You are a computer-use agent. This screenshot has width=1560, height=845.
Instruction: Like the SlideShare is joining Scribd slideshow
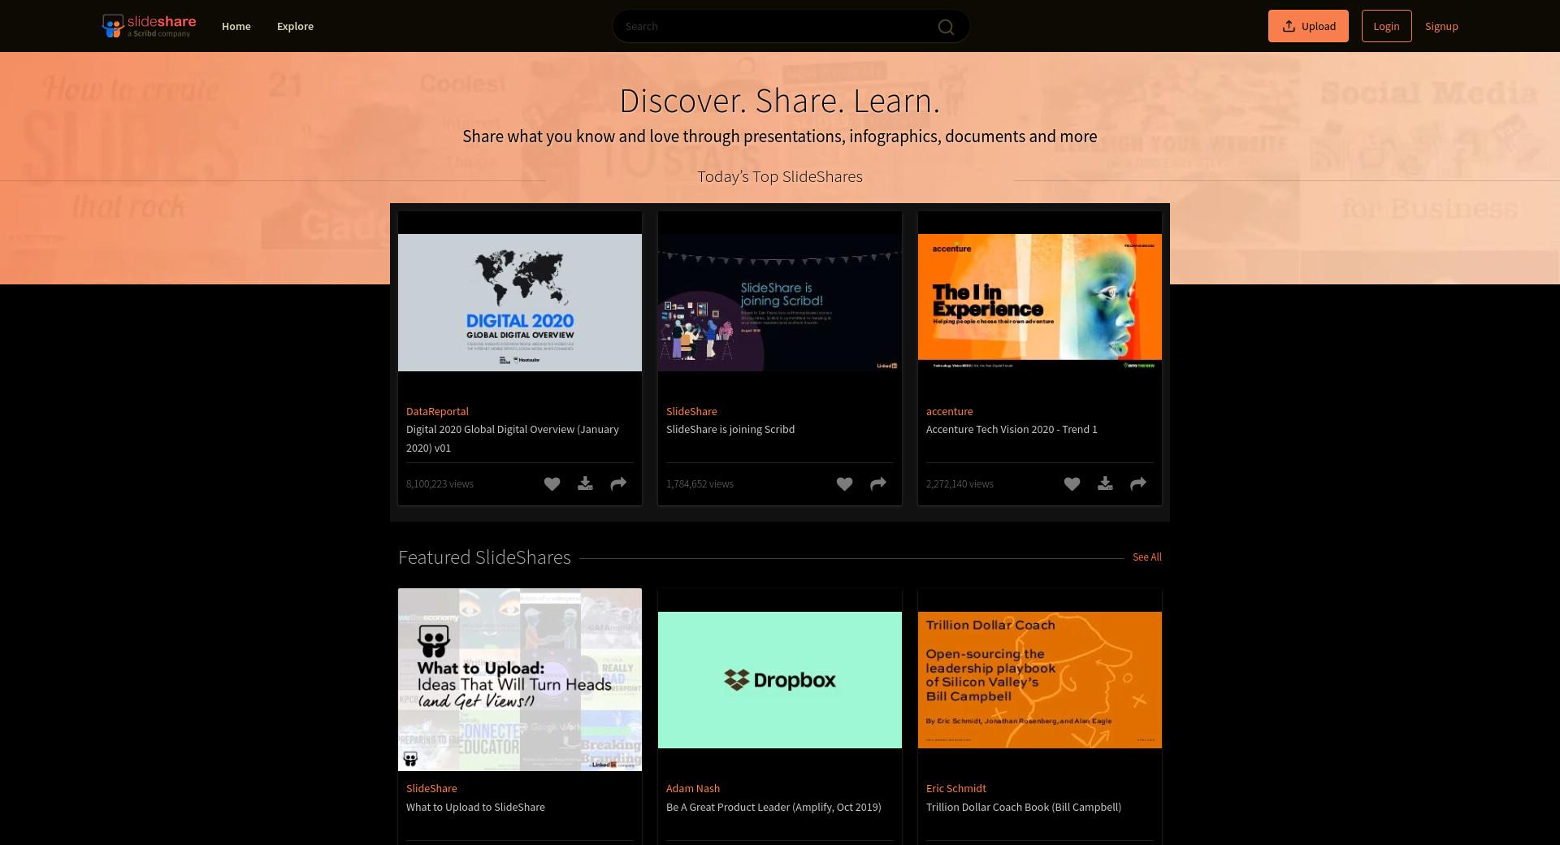844,484
